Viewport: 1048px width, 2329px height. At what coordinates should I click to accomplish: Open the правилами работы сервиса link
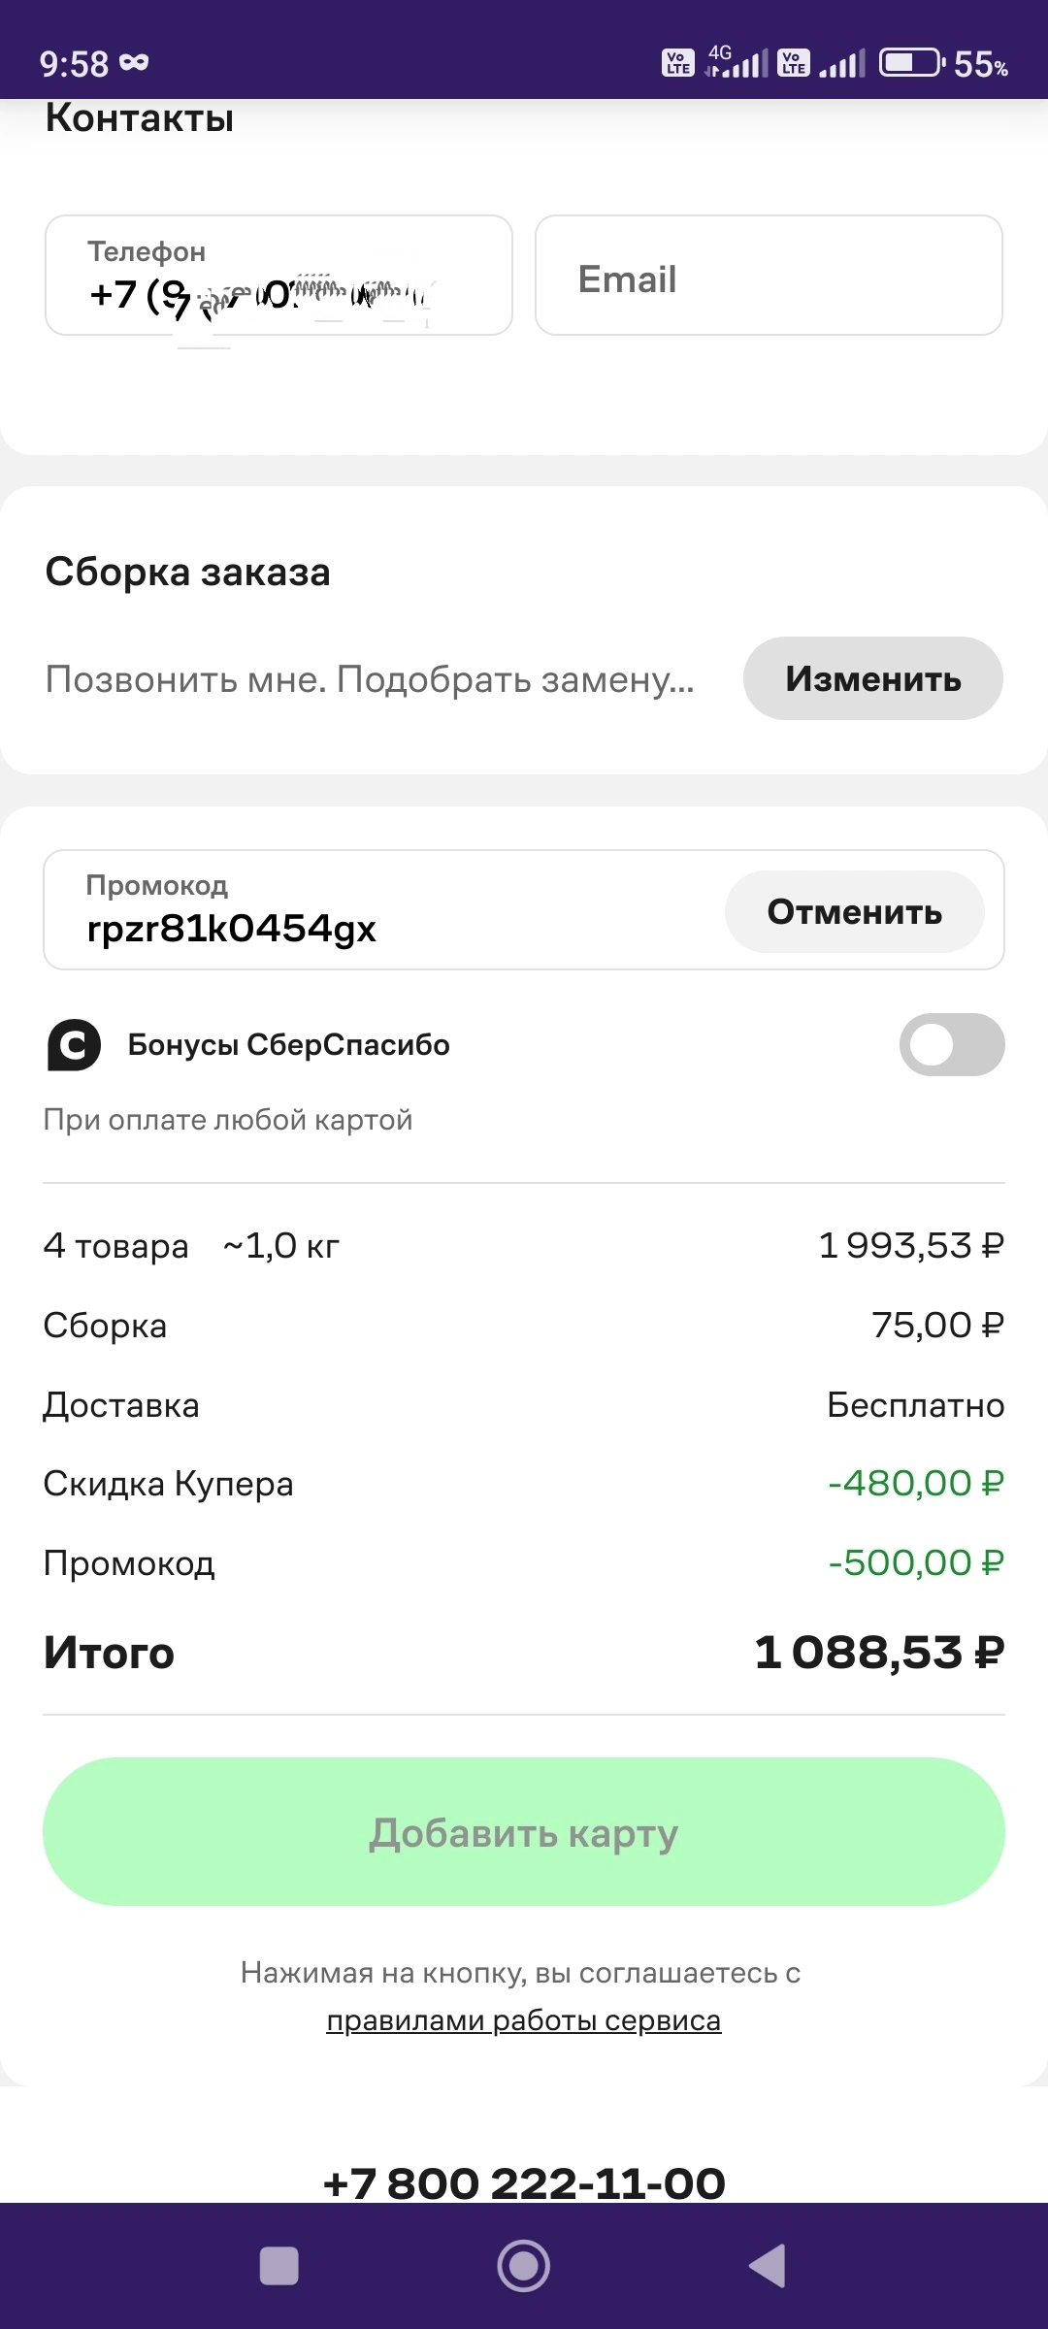[524, 2020]
